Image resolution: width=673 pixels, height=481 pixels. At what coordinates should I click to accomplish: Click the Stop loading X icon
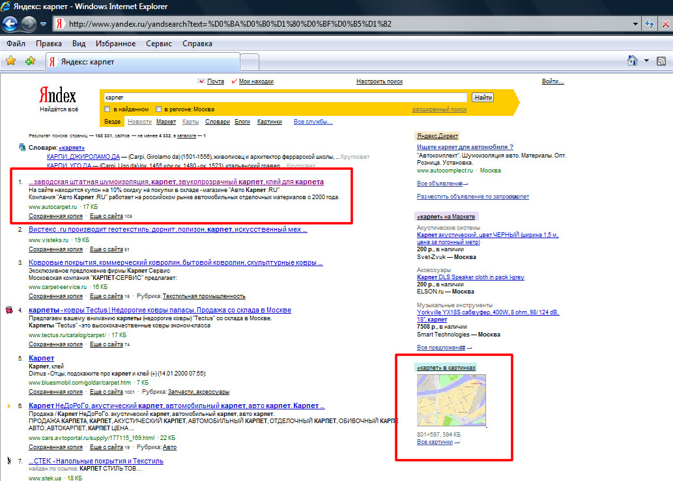pyautogui.click(x=665, y=24)
